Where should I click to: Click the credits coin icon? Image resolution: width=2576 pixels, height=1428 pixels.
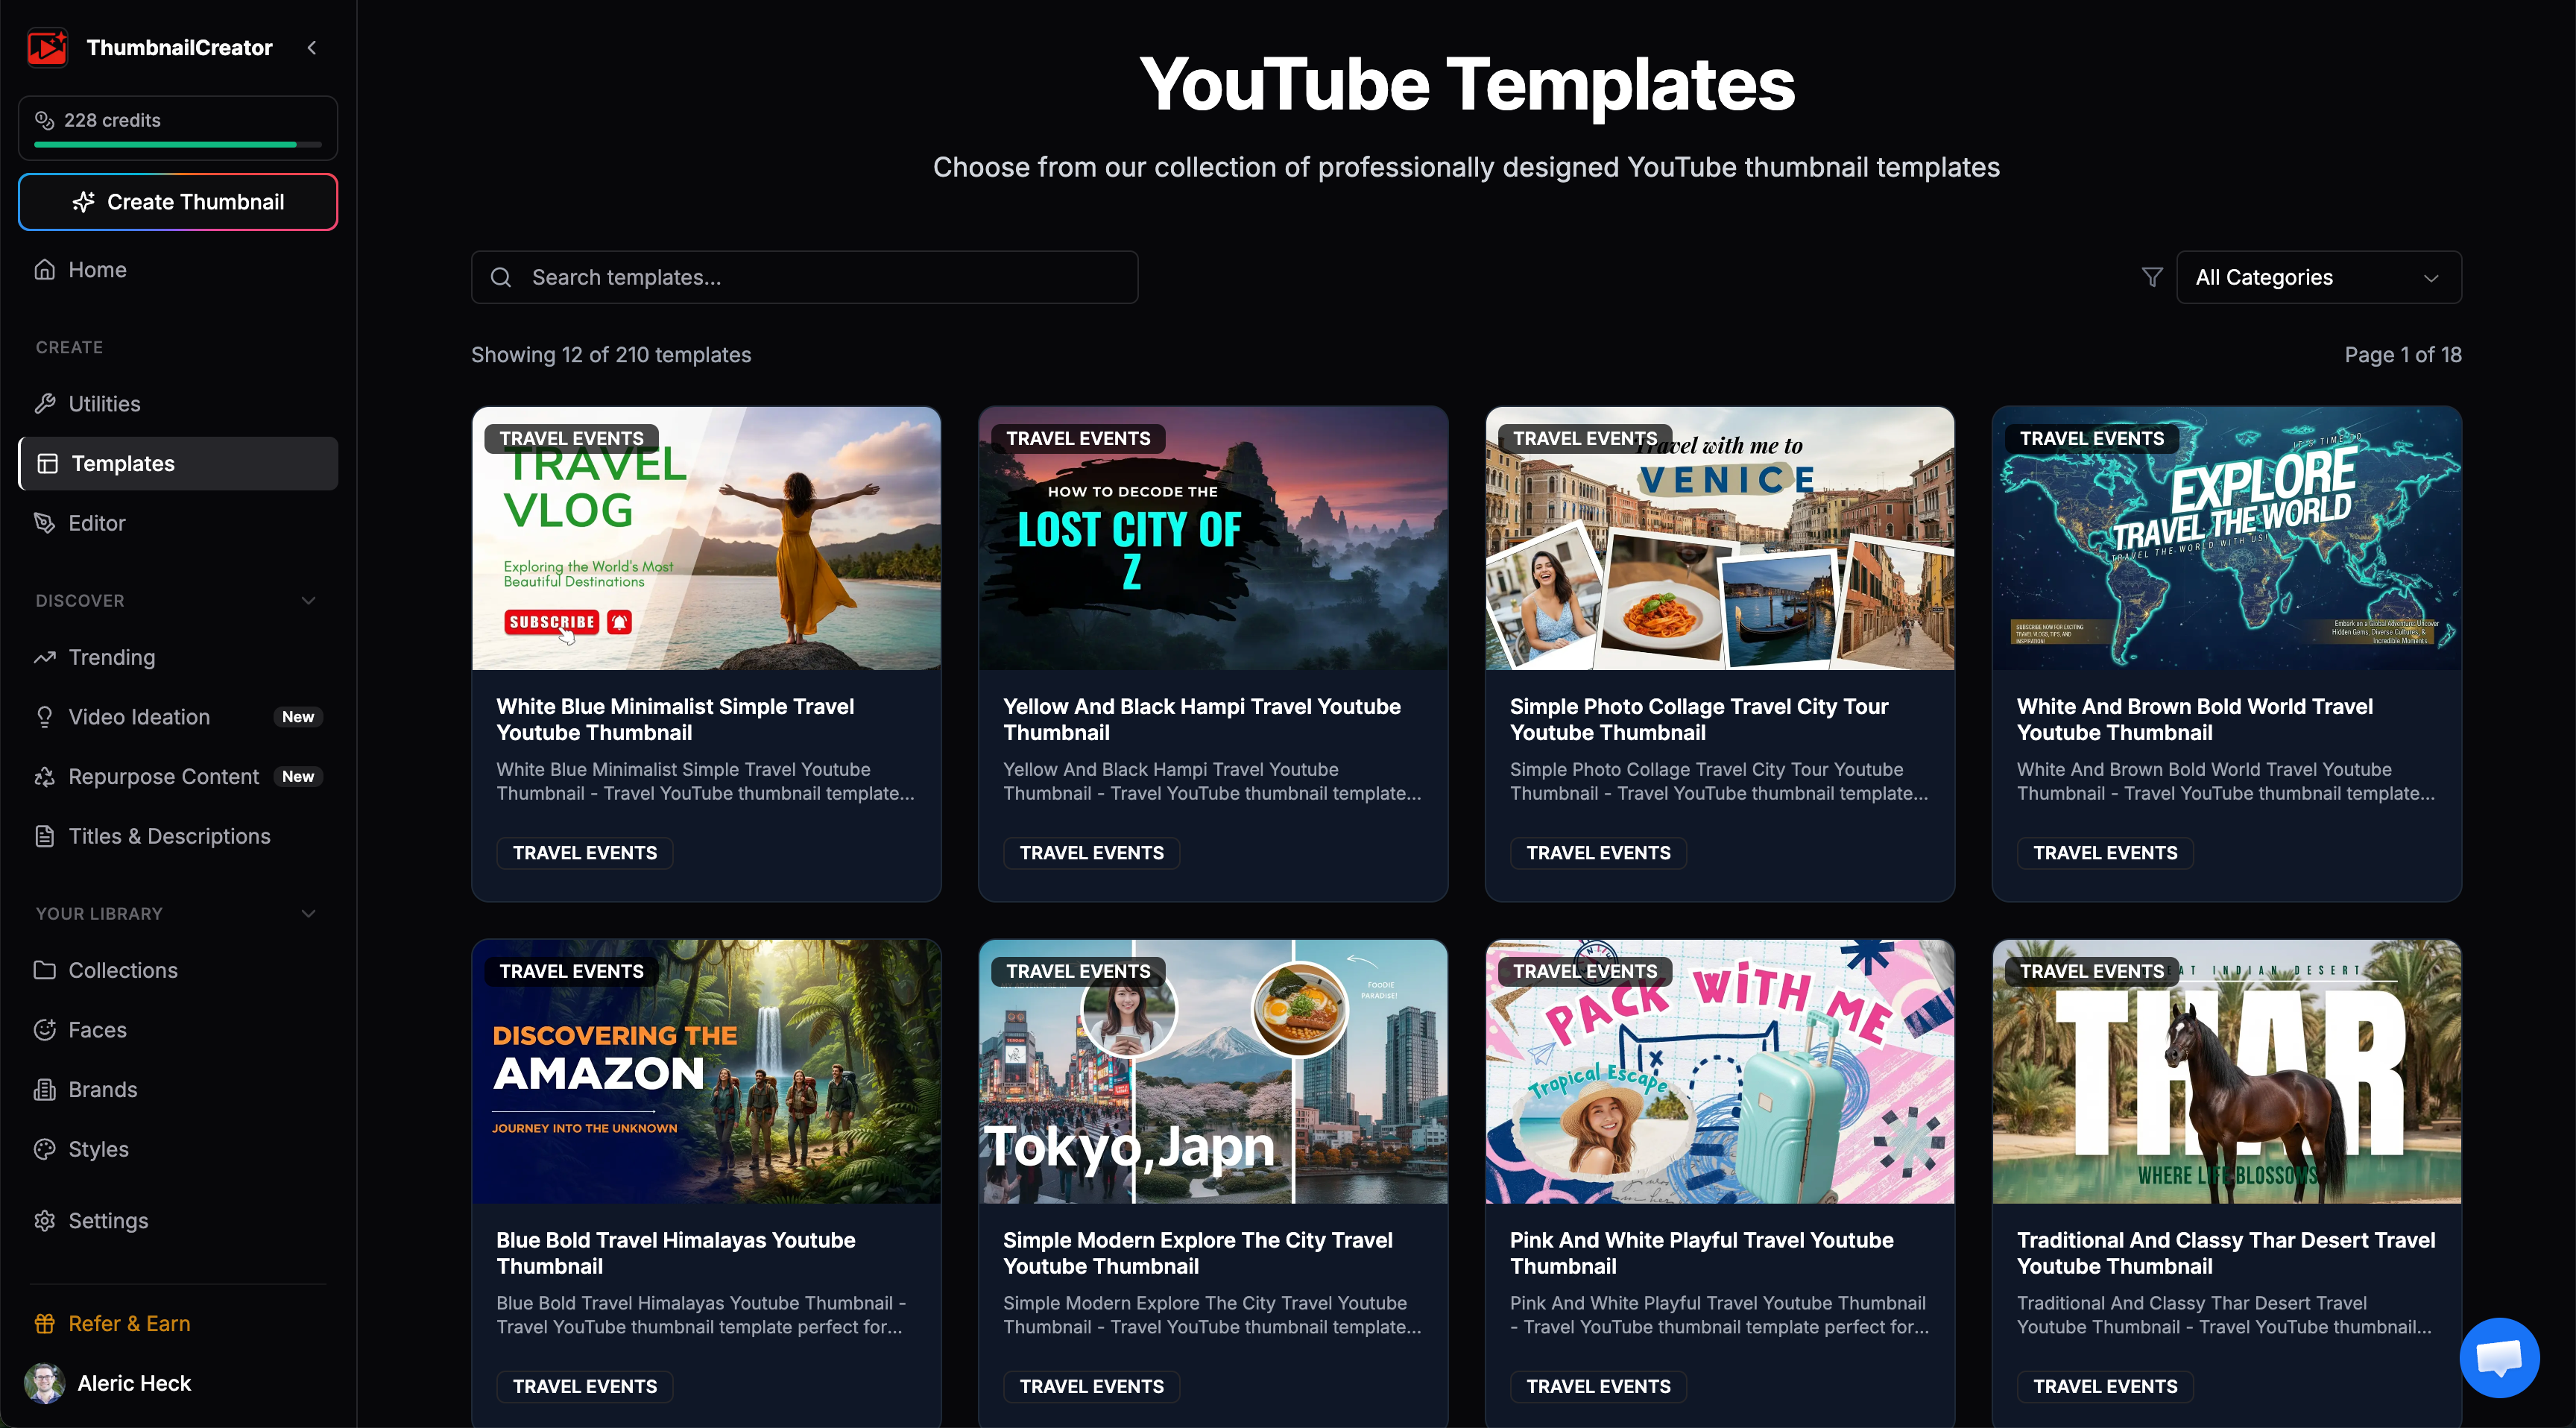coord(44,120)
